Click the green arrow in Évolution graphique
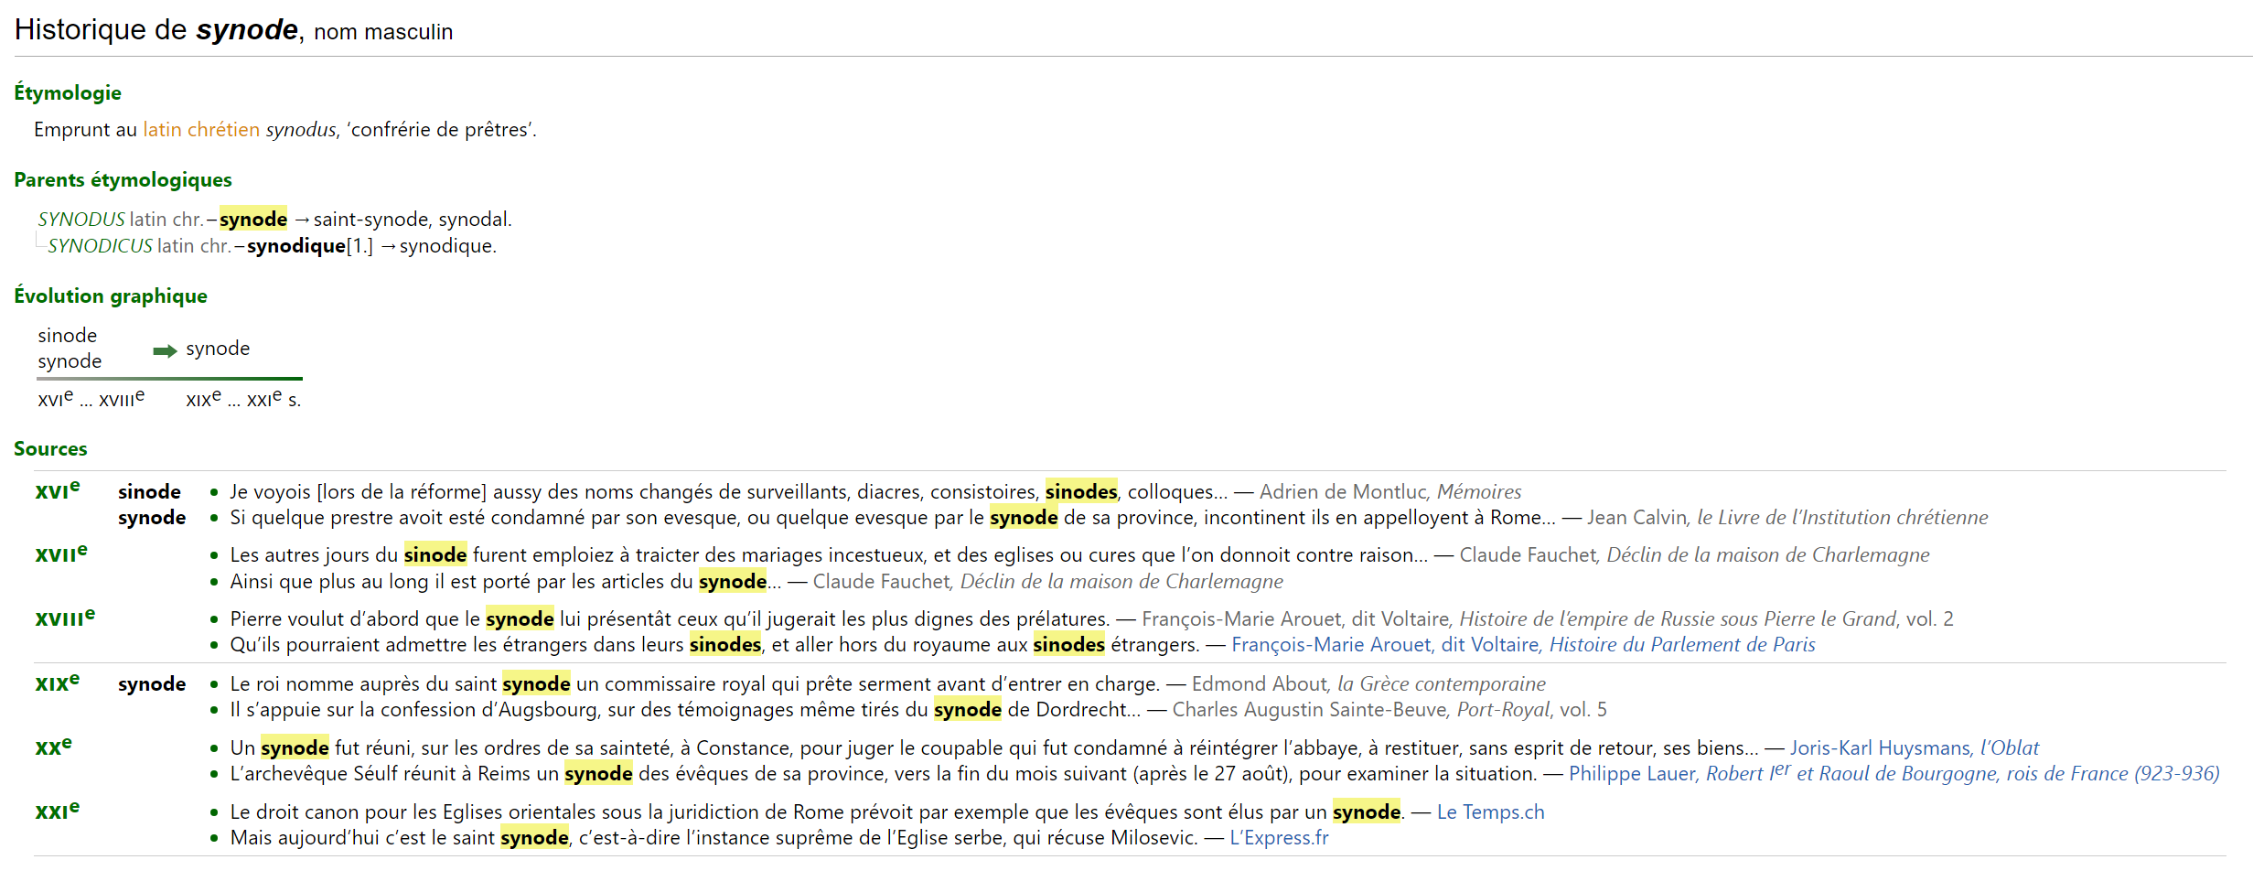This screenshot has width=2253, height=892. [165, 350]
